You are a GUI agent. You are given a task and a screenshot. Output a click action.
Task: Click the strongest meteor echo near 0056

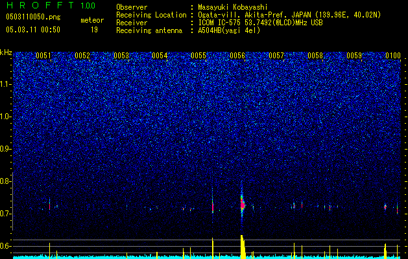(x=242, y=205)
